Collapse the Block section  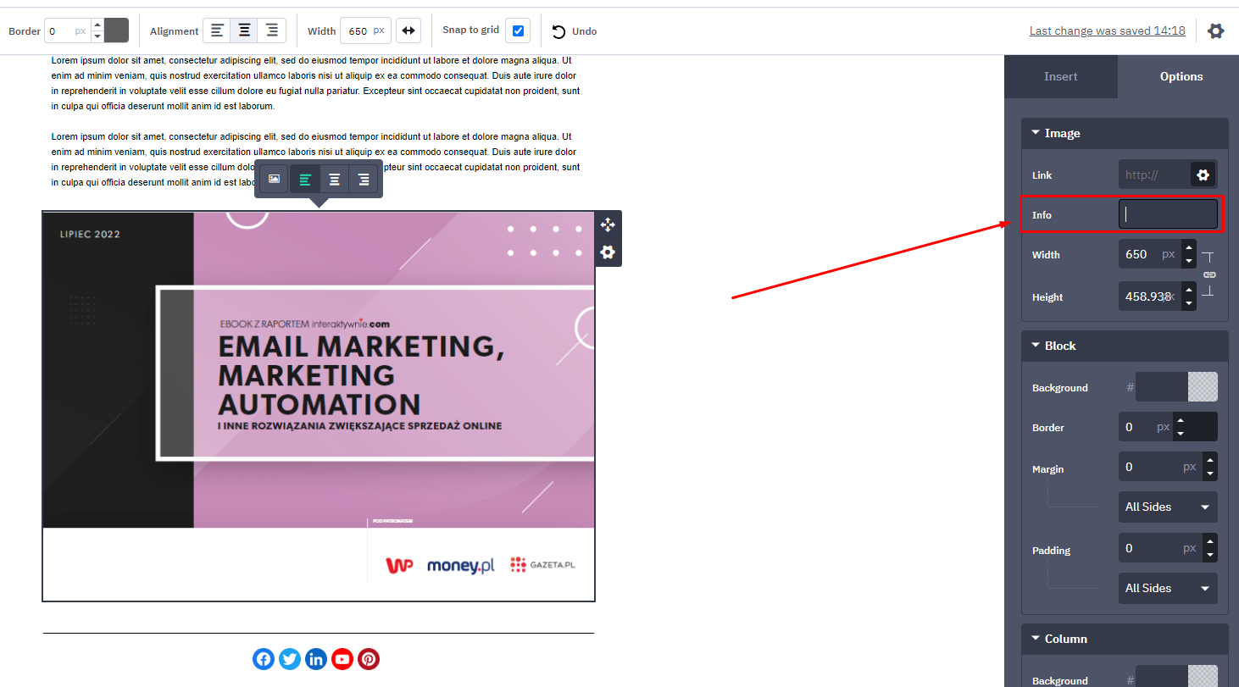pyautogui.click(x=1125, y=346)
